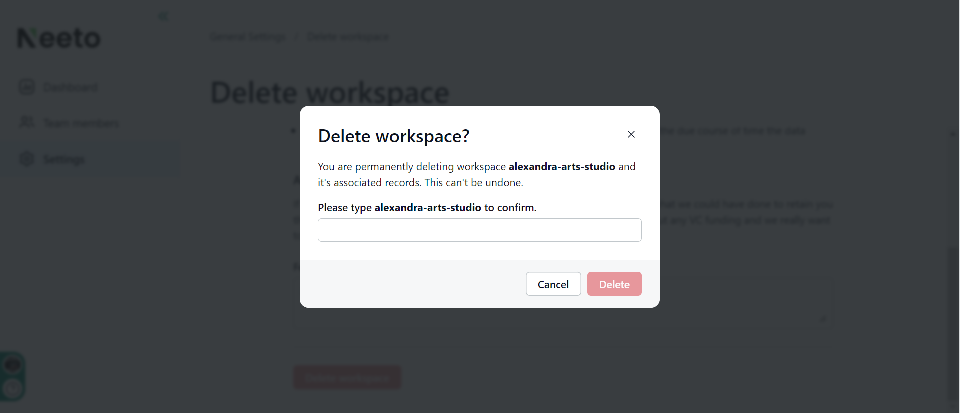Select the Team members icon

click(26, 123)
